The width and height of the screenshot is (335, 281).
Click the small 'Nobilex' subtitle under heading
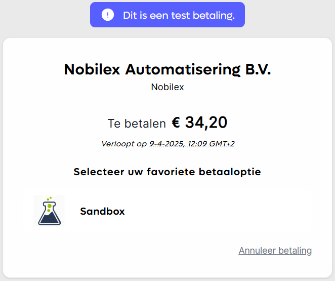pos(167,87)
